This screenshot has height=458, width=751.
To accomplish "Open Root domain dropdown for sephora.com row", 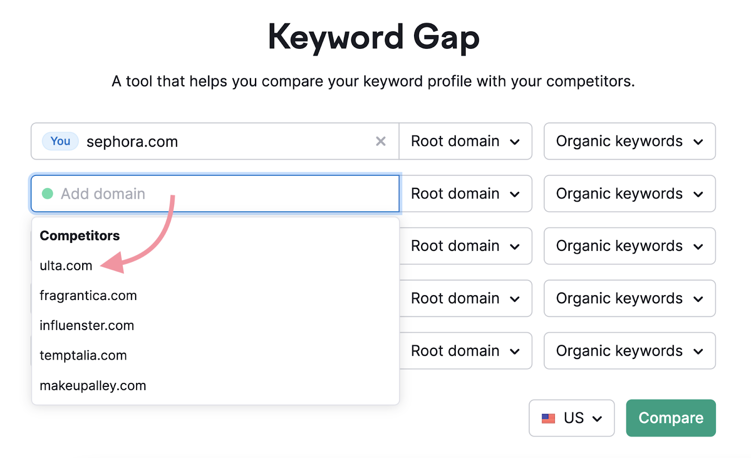I will pyautogui.click(x=465, y=141).
